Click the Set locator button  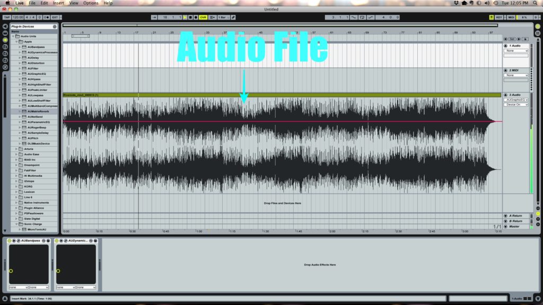[x=512, y=39]
